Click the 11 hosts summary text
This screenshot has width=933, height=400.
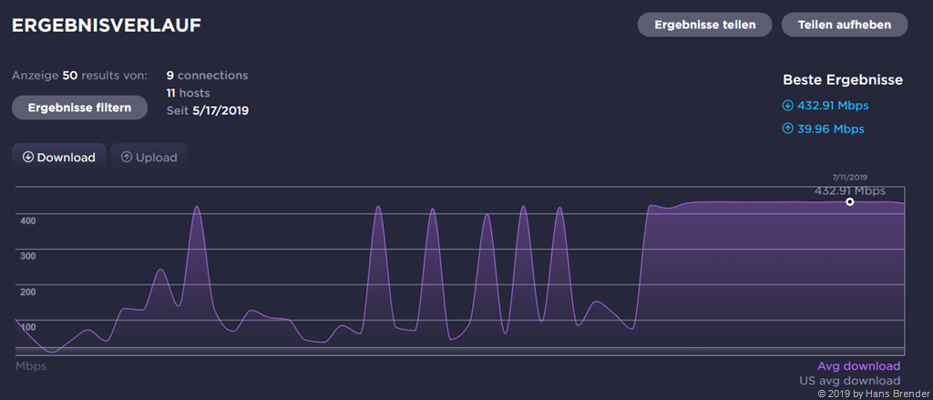pyautogui.click(x=188, y=93)
